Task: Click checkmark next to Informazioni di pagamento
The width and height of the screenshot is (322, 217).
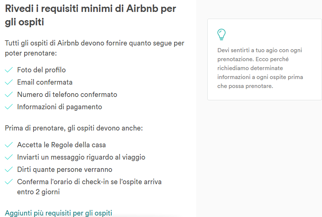Action: (x=9, y=107)
